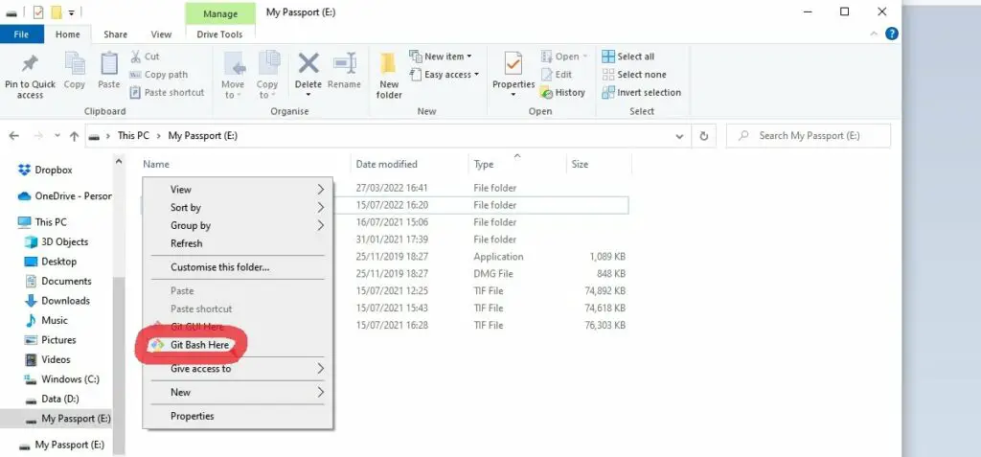Screen dimensions: 981x457
Task: Click the Manage contextual tab
Action: tap(220, 12)
